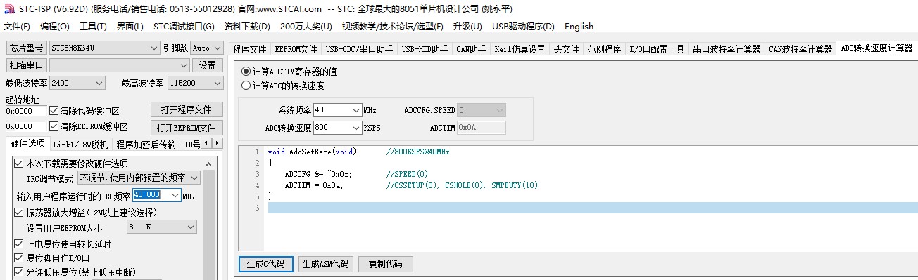Click the code line ADCTIM = 0x0a;
Screen dimensions: 918x280
pos(314,185)
